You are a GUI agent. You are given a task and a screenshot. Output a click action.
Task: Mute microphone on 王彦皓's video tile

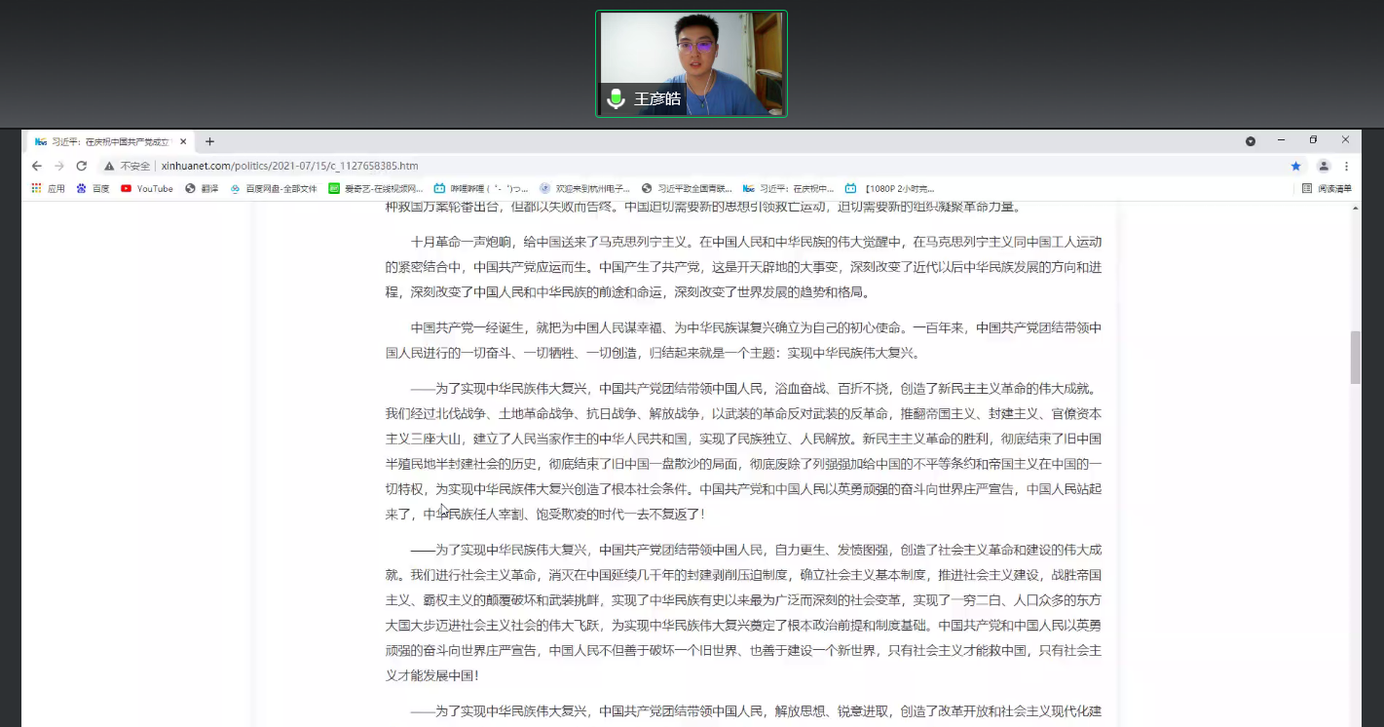pos(616,98)
